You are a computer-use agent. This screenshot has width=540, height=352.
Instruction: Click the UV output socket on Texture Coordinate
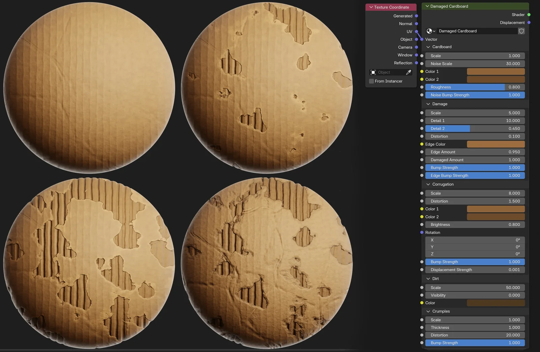tap(417, 31)
